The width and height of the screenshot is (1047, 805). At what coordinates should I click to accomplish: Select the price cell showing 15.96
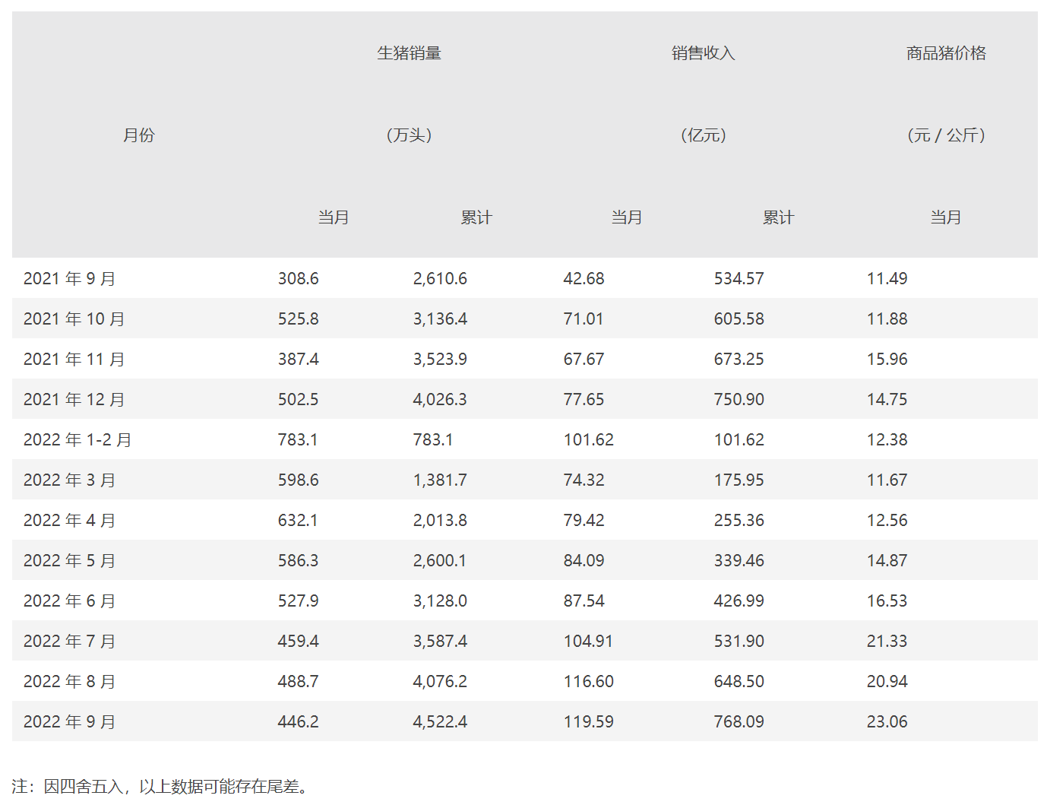[887, 360]
